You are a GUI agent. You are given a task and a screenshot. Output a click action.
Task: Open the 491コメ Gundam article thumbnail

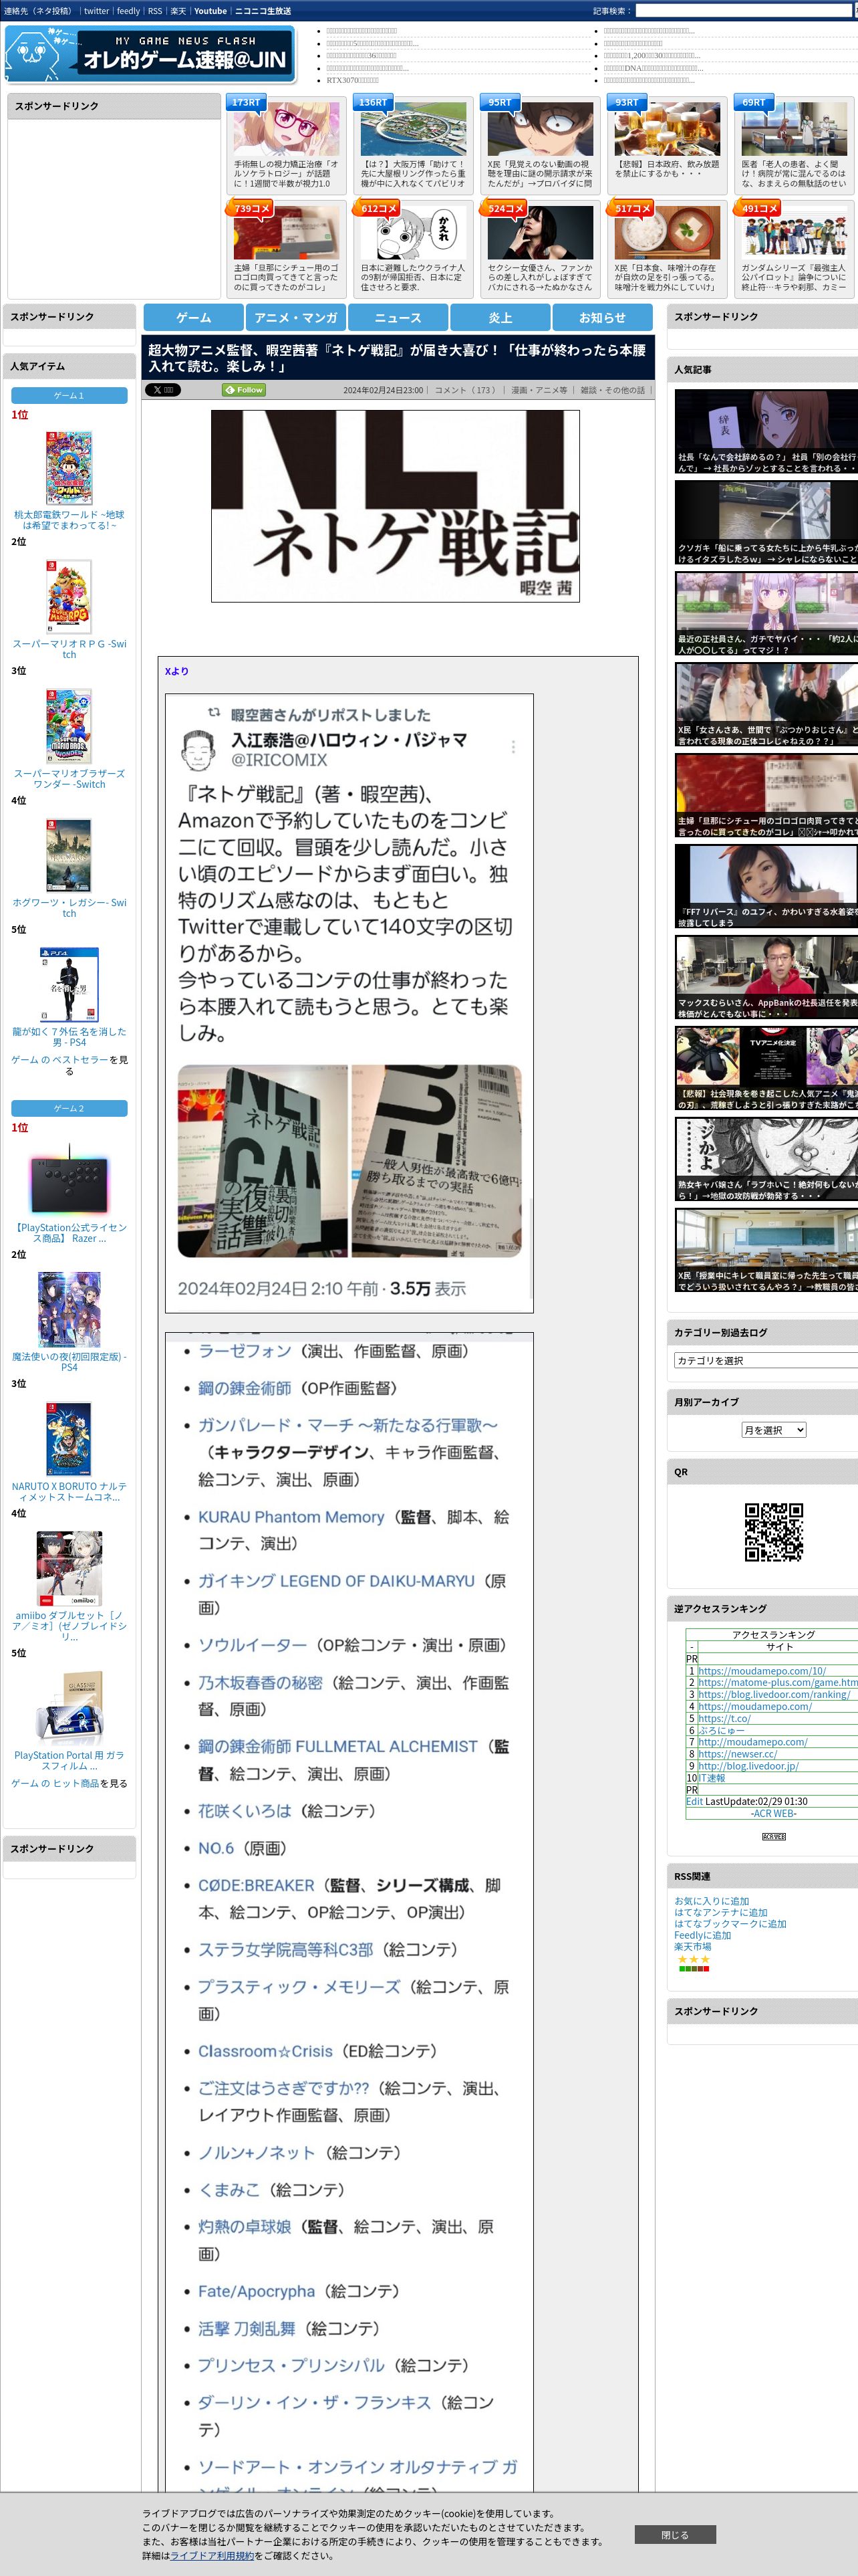click(x=794, y=232)
